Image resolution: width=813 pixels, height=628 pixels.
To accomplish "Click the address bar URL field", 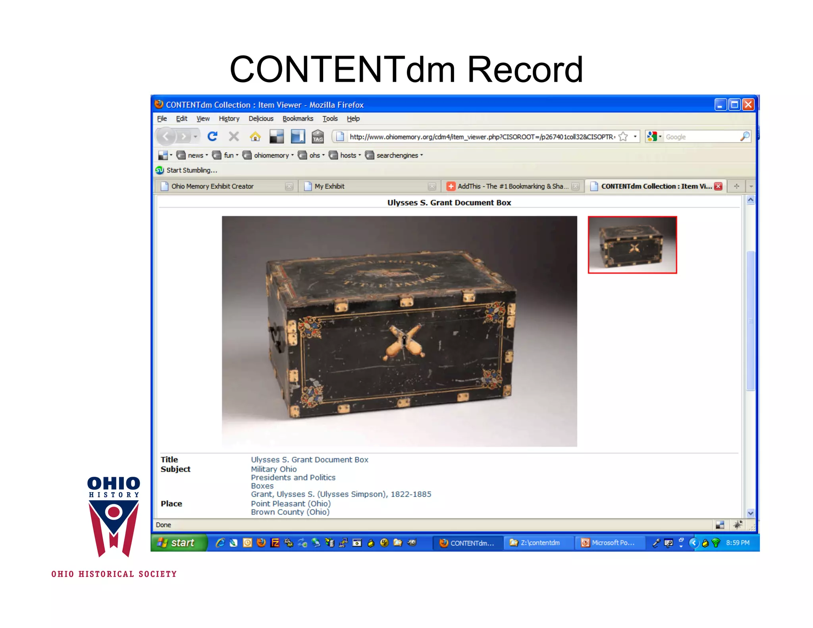I will (482, 137).
